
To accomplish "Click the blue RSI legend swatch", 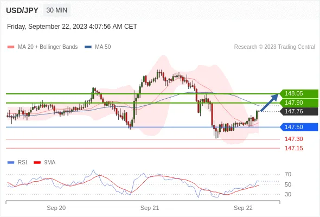I will pos(11,163).
